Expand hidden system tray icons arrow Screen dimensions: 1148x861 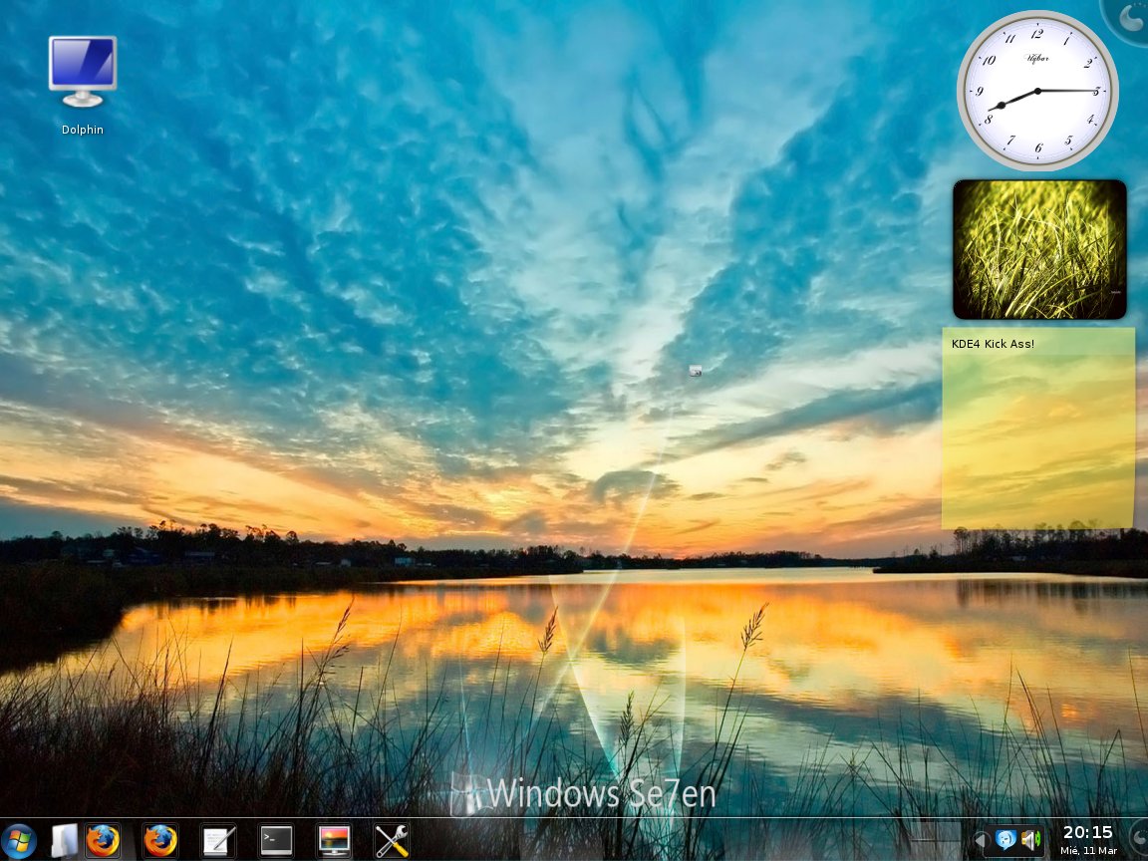click(x=980, y=840)
